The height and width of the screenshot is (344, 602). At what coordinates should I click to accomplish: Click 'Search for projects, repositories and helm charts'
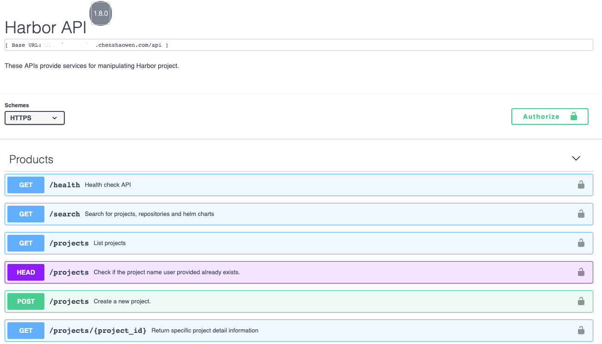149,214
